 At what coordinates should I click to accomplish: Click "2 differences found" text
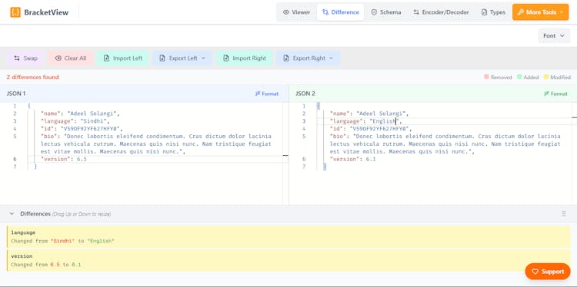33,77
